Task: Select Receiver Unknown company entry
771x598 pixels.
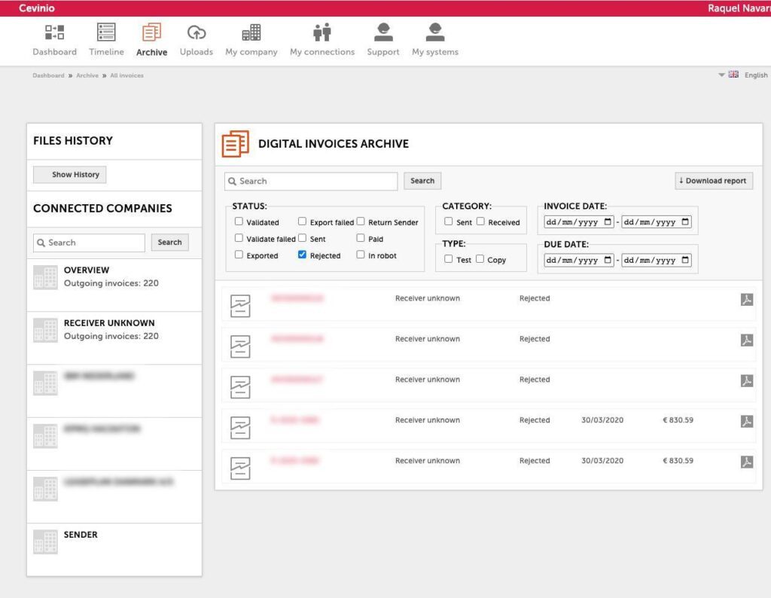Action: (x=114, y=338)
